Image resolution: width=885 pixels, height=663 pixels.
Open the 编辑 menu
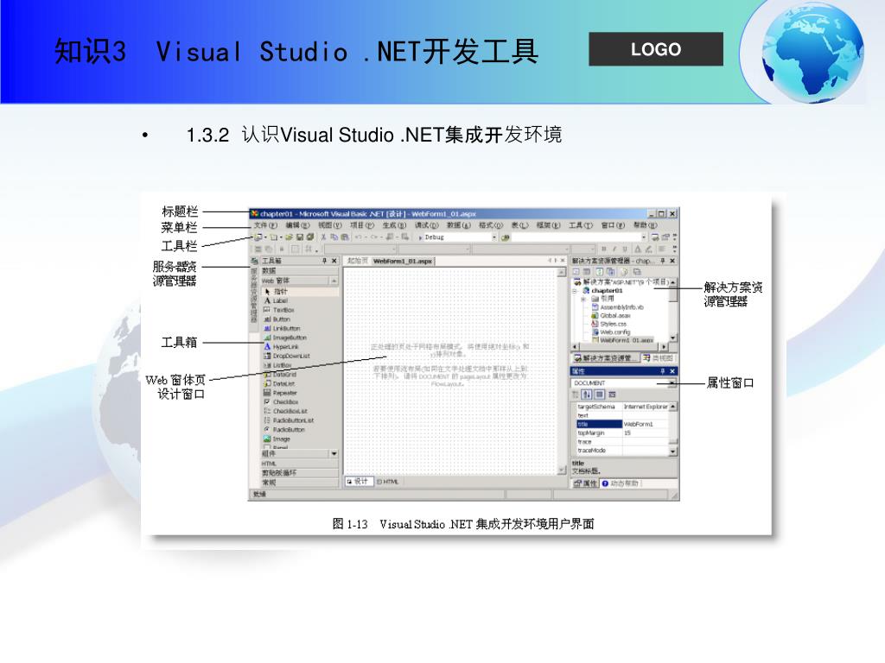[x=297, y=225]
